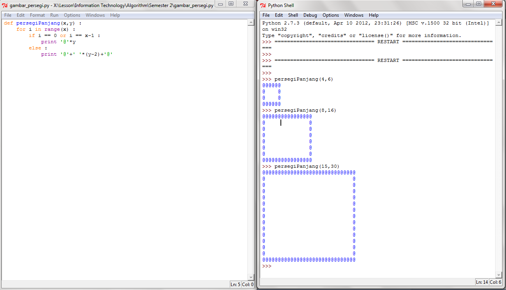This screenshot has height=290, width=506.
Task: Click the Tk feather icon in the gambar_persegi.py title bar
Action: click(x=5, y=5)
